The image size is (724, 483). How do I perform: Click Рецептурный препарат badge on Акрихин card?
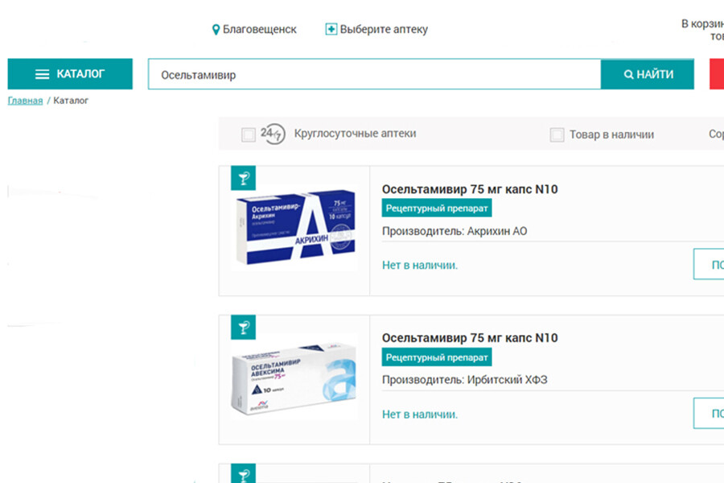tap(437, 208)
